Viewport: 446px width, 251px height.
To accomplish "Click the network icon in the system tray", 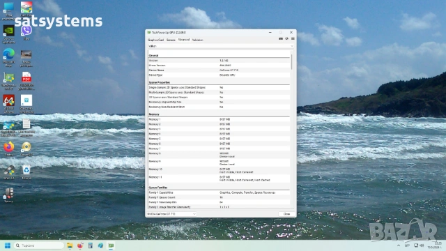I will tap(416, 245).
